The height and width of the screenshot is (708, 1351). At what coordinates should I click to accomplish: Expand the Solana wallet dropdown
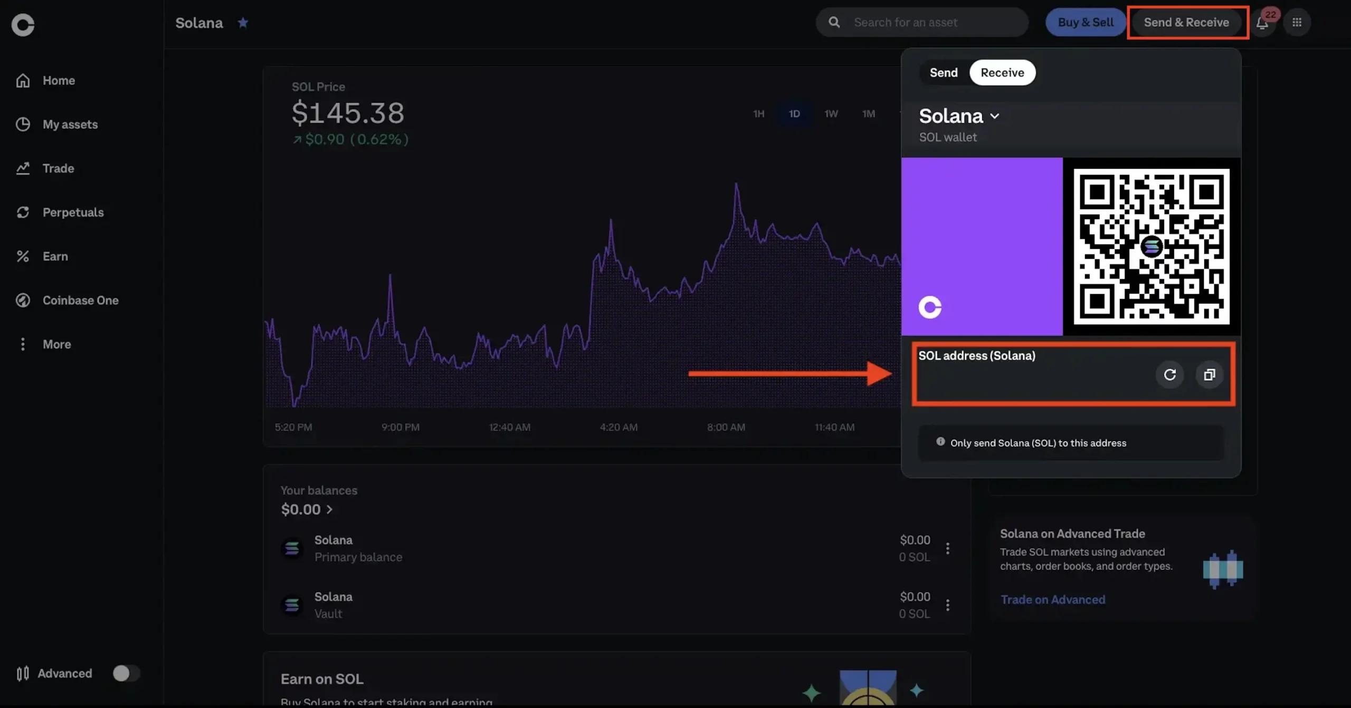click(x=960, y=115)
